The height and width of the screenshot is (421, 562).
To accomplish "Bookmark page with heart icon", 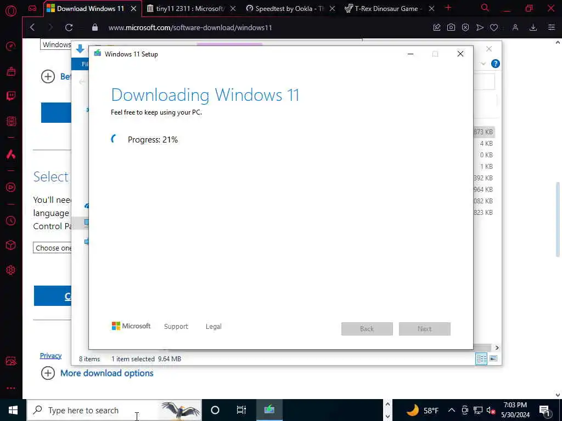I will (494, 27).
